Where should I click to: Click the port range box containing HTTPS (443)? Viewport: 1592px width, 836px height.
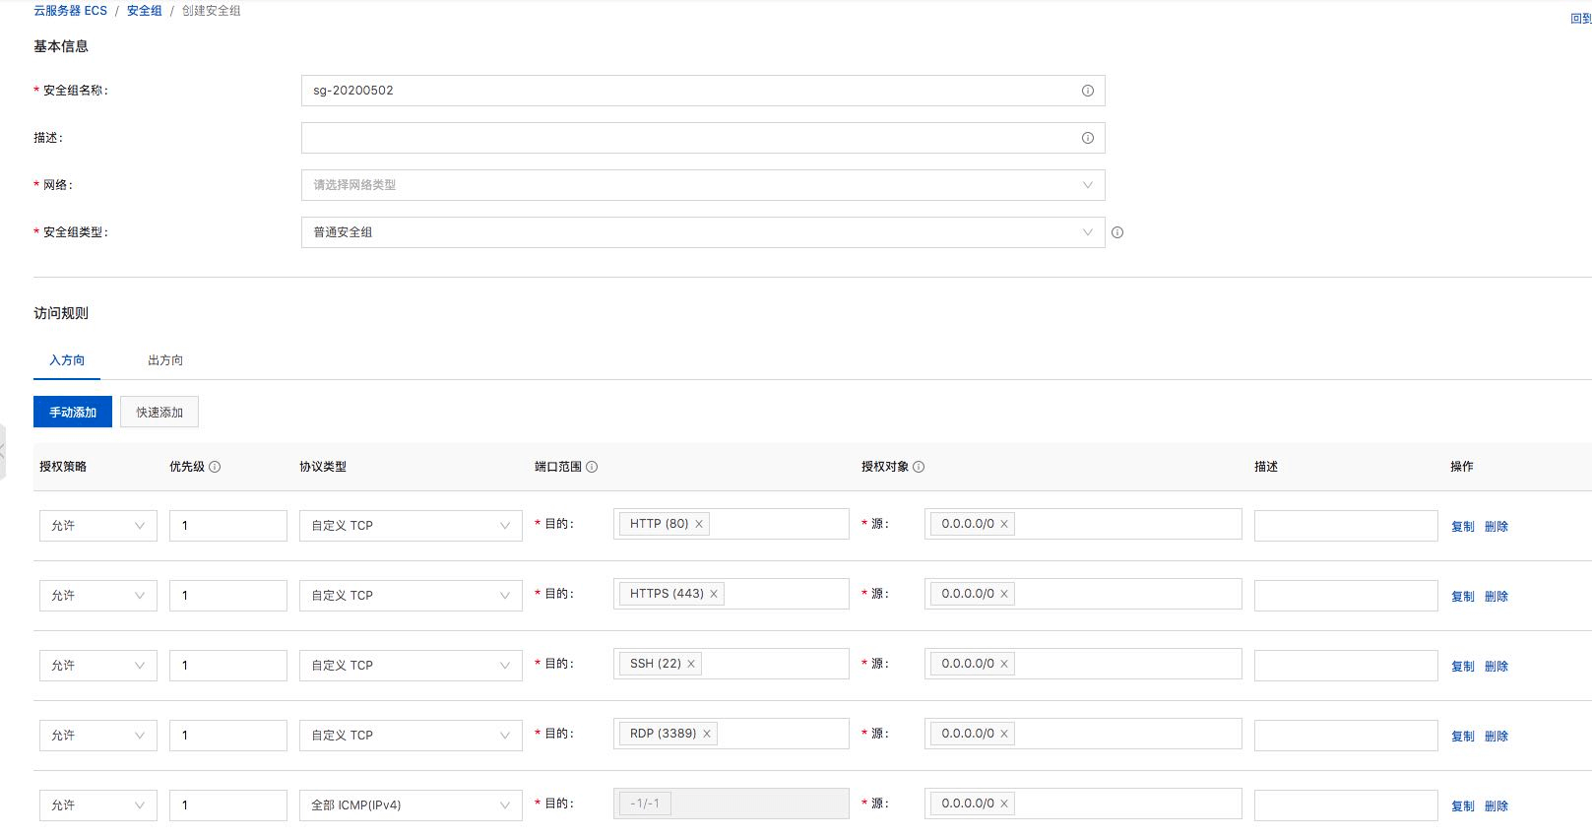(732, 594)
